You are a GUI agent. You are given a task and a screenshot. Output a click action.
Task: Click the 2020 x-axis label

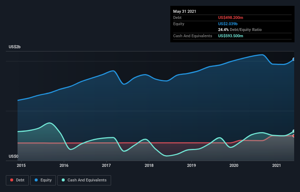point(234,165)
